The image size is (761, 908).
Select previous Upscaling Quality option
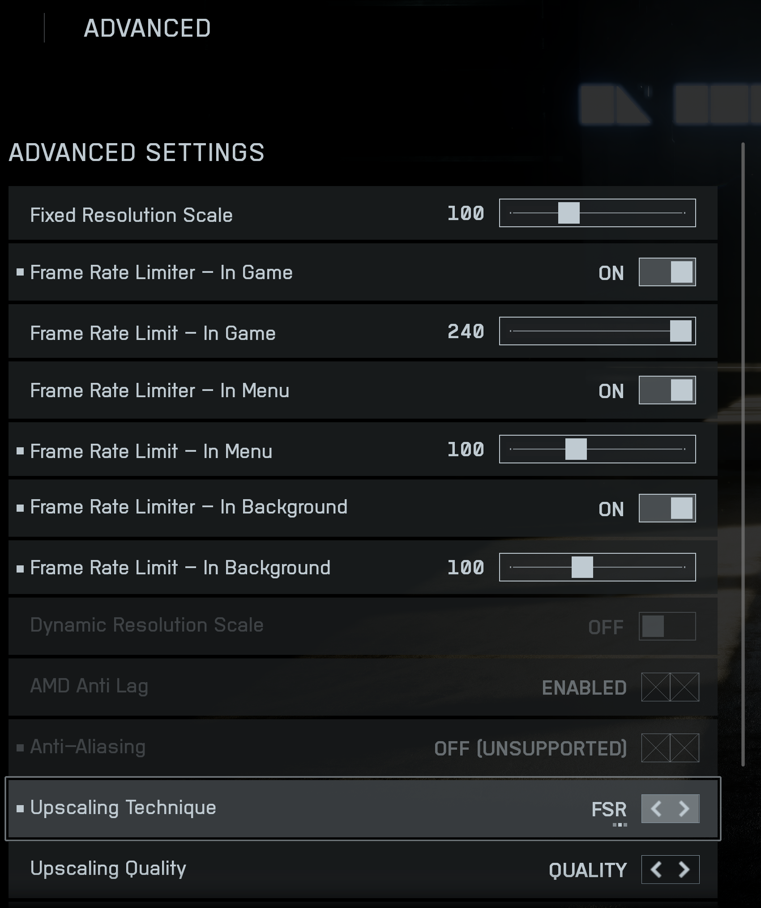[x=656, y=870]
